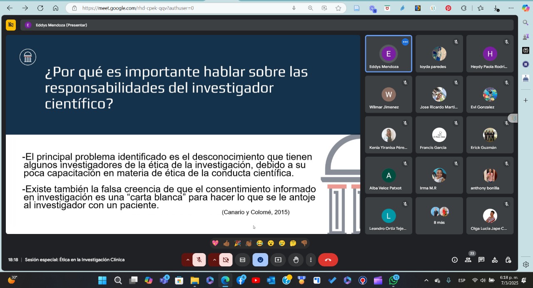
Task: Open WhatsApp from the Windows taskbar
Action: tap(393, 281)
